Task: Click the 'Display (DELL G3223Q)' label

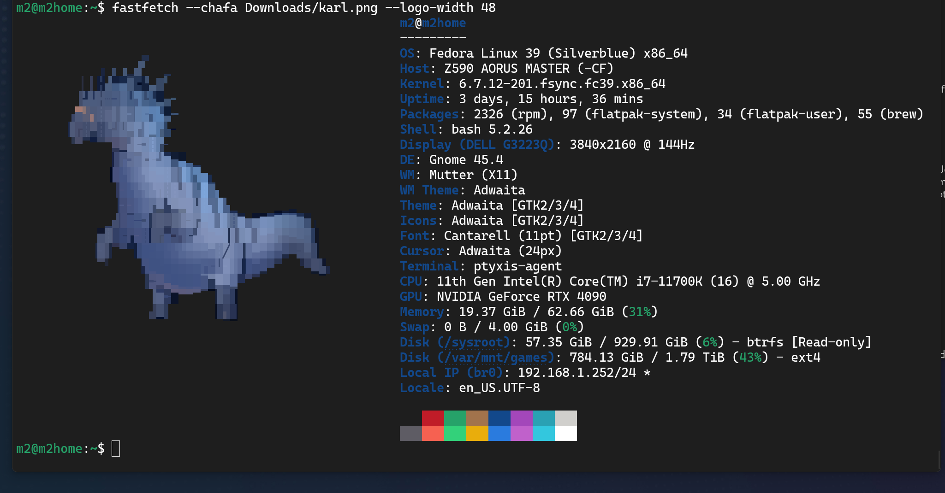Action: pos(477,145)
